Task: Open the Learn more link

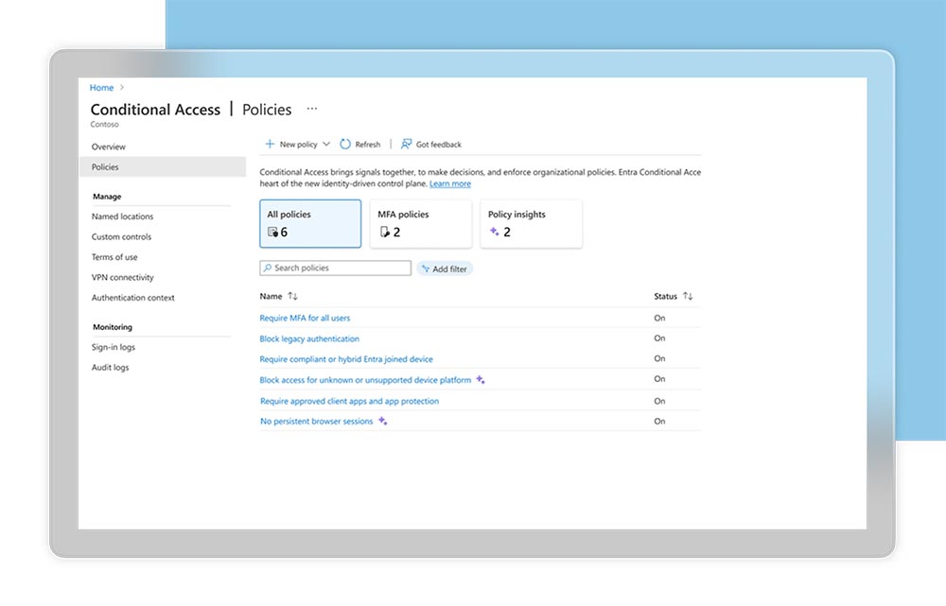Action: click(450, 184)
